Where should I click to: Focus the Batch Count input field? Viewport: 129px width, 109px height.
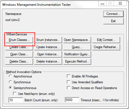[x=16, y=100]
